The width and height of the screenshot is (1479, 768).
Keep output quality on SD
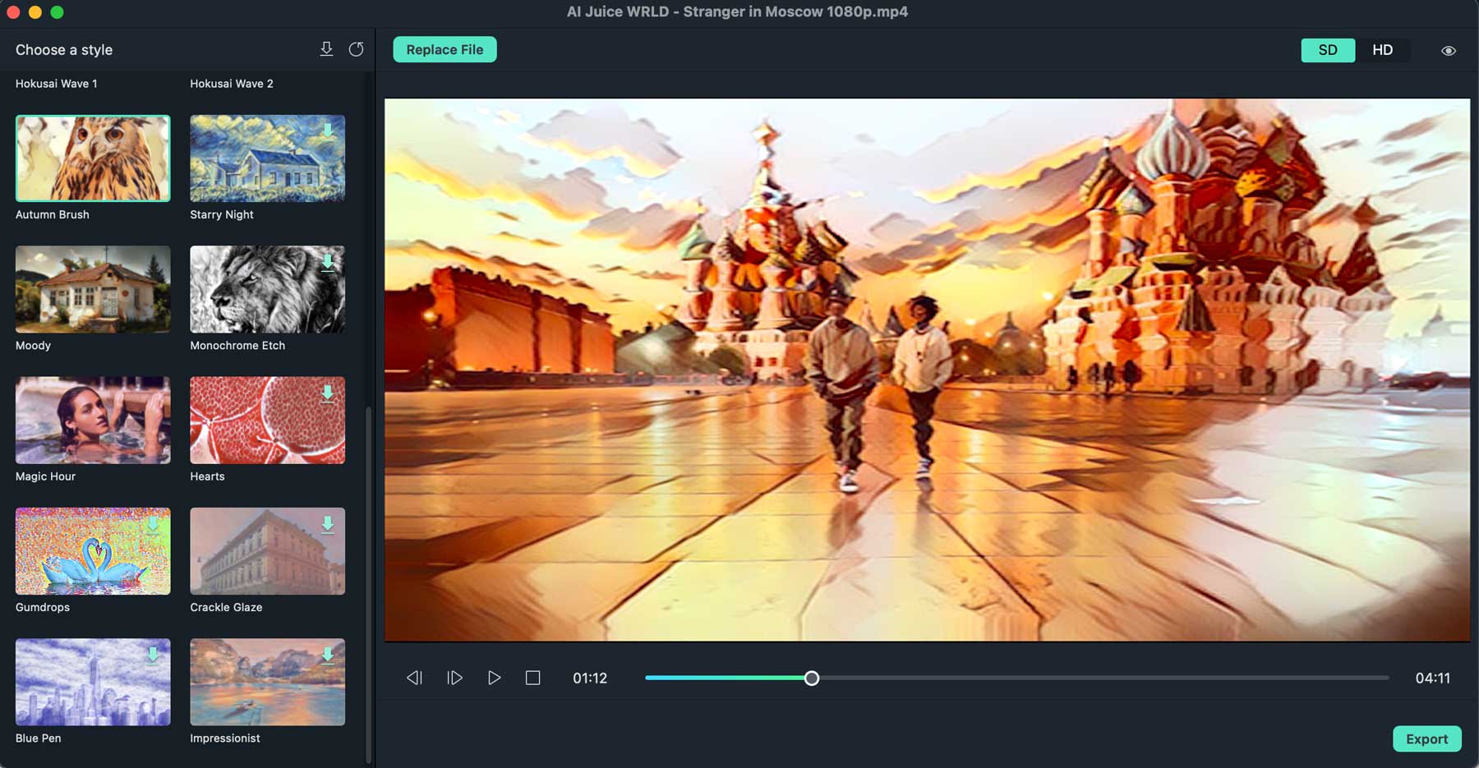pos(1328,50)
